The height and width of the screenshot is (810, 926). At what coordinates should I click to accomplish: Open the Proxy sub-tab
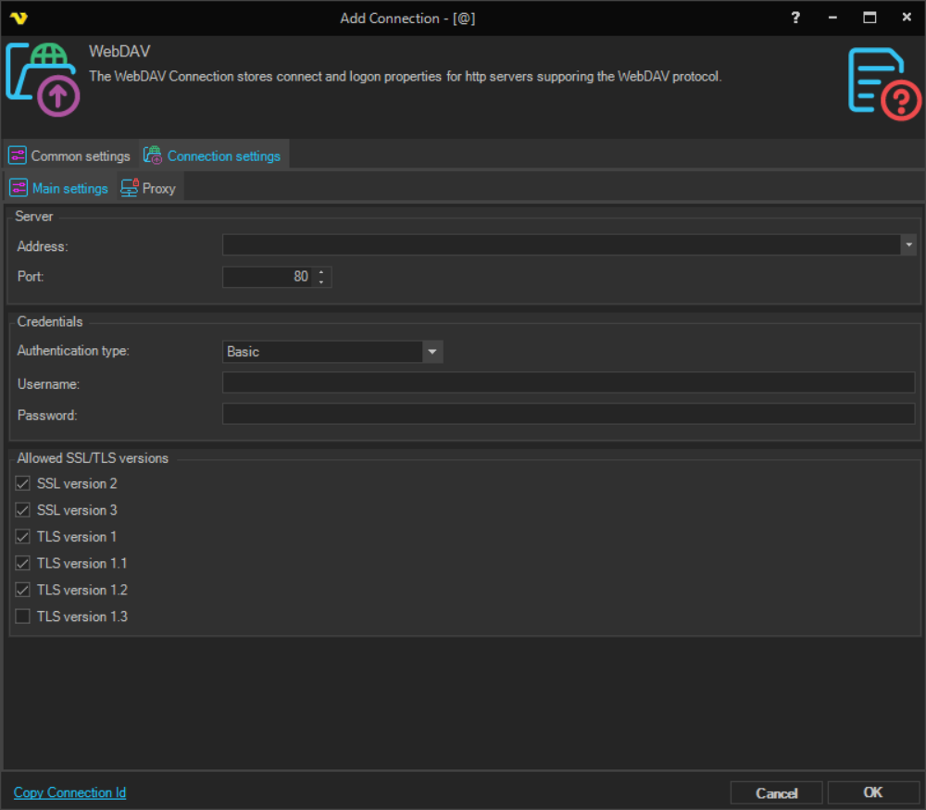(x=148, y=188)
